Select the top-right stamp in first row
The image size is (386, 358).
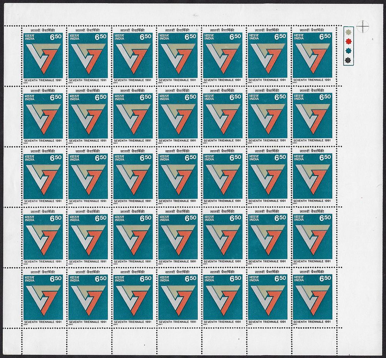click(312, 55)
